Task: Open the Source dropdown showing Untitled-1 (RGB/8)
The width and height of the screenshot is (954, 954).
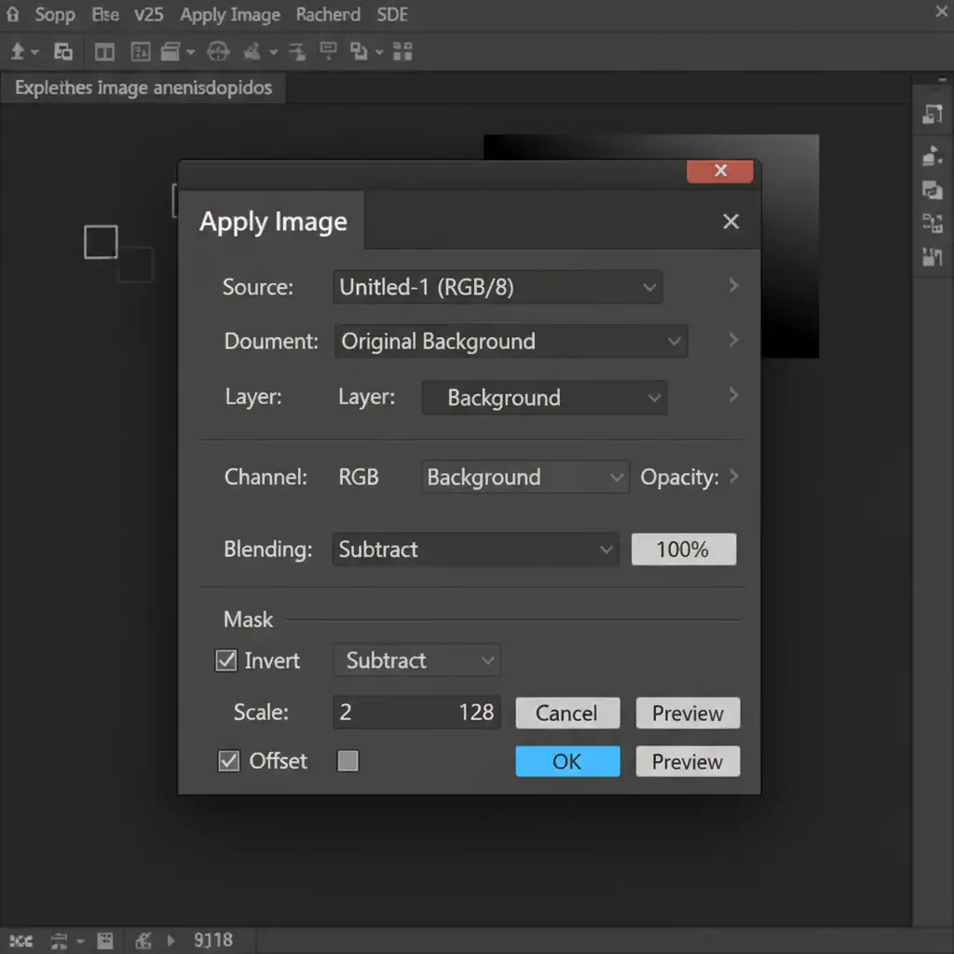Action: pyautogui.click(x=497, y=288)
